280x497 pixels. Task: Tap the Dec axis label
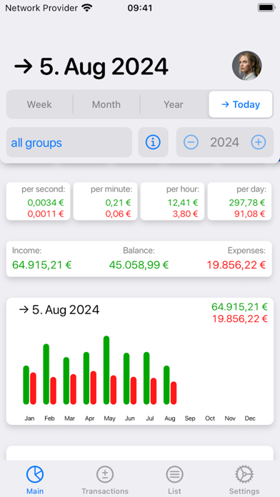(x=250, y=418)
